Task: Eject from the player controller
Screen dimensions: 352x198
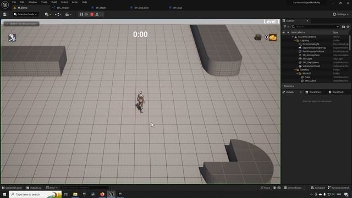Action: pos(97,14)
